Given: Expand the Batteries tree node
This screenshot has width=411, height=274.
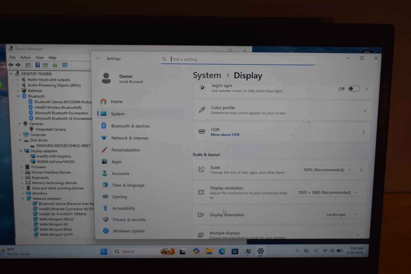Looking at the screenshot, I should tap(18, 91).
